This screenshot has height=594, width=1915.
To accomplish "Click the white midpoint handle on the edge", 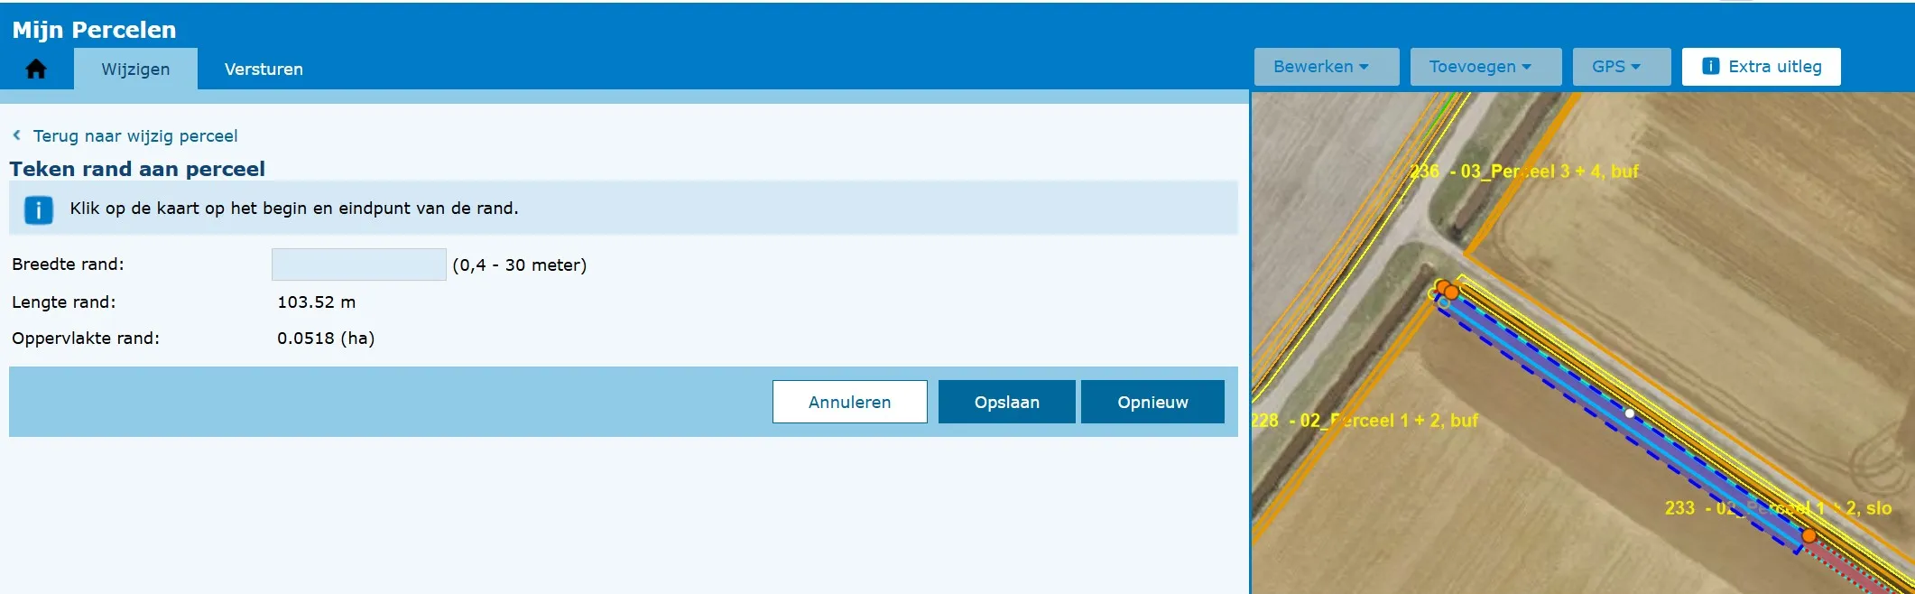I will pyautogui.click(x=1630, y=413).
